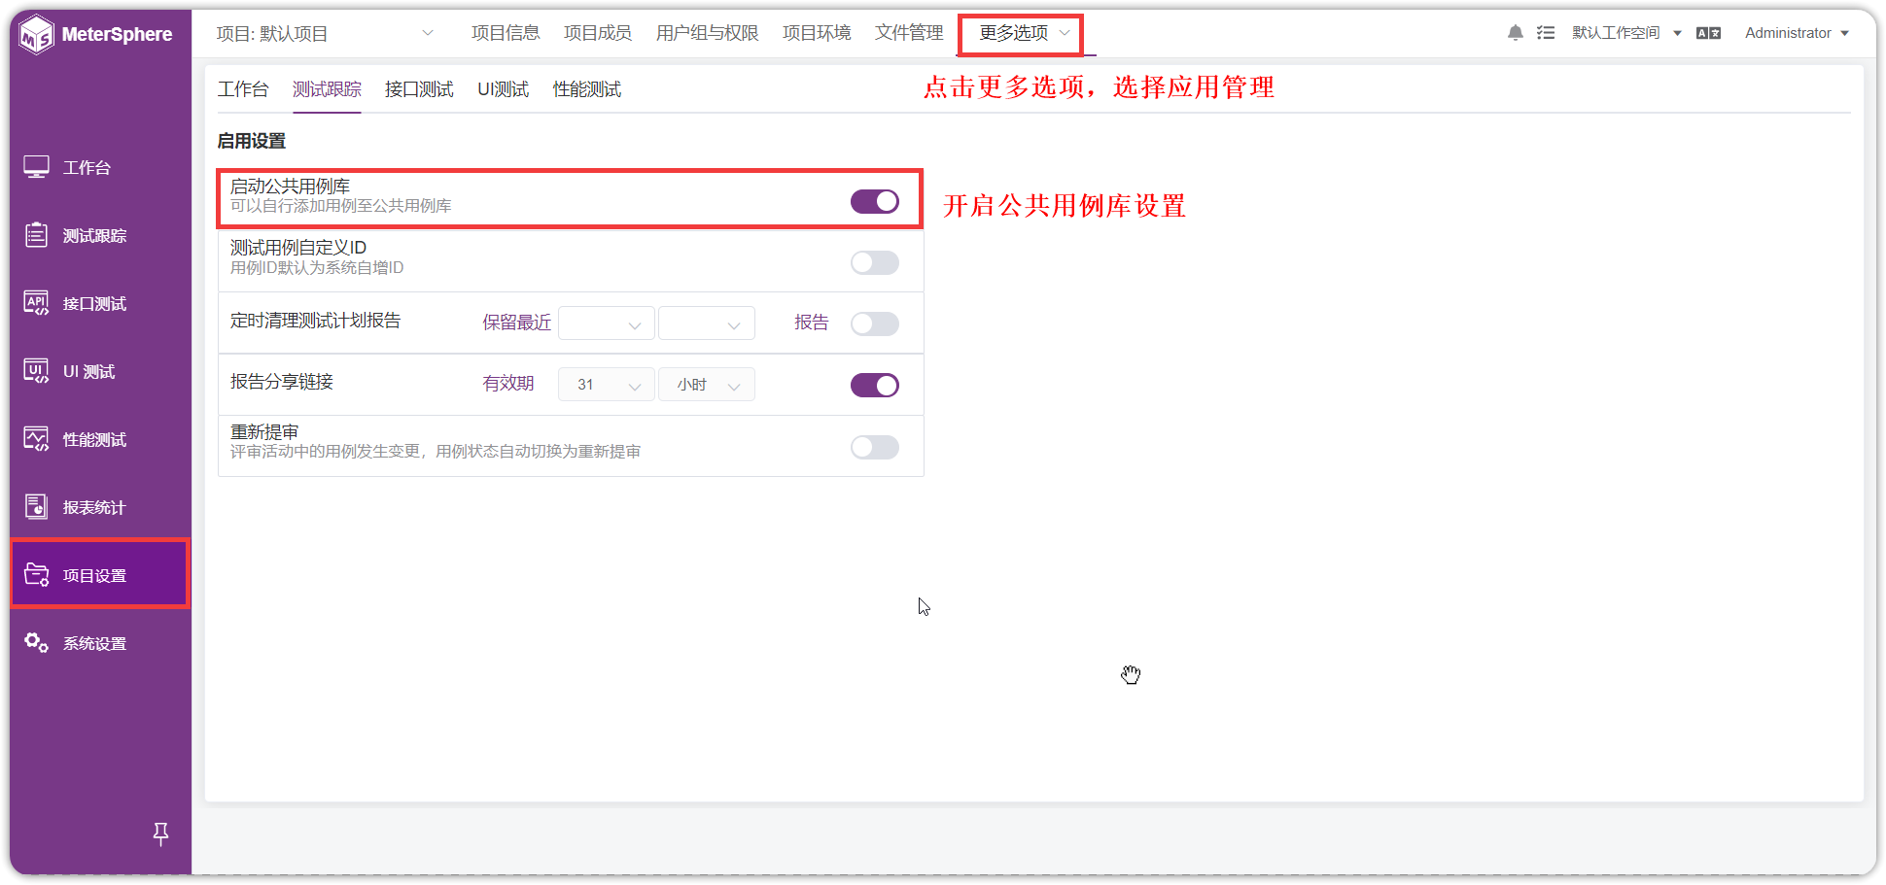Image resolution: width=1886 pixels, height=885 pixels.
Task: Open 报表统计 sidebar icon
Action: (x=37, y=507)
